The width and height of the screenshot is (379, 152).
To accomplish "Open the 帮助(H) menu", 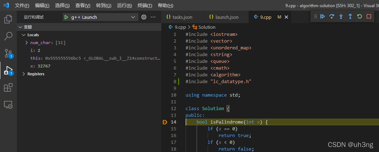I will 165,6.
